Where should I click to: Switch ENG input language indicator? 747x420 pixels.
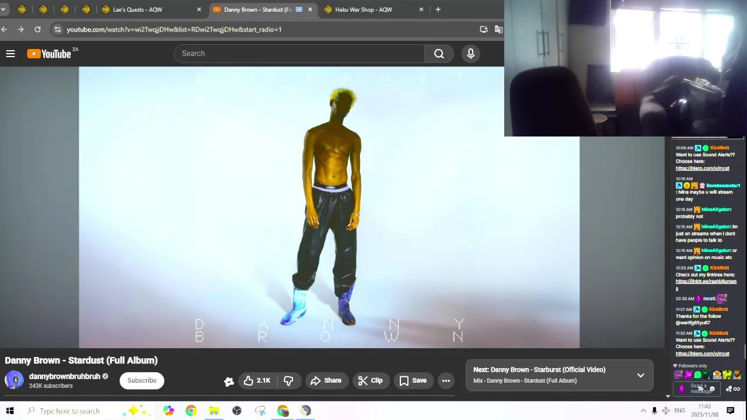tap(680, 411)
